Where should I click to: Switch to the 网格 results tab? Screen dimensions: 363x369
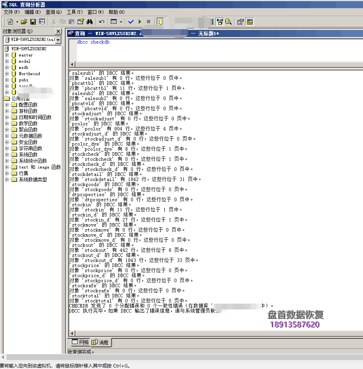80,342
